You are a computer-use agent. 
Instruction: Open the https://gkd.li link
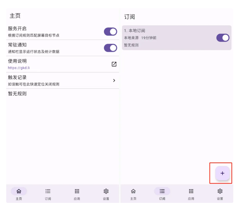pos(19,68)
